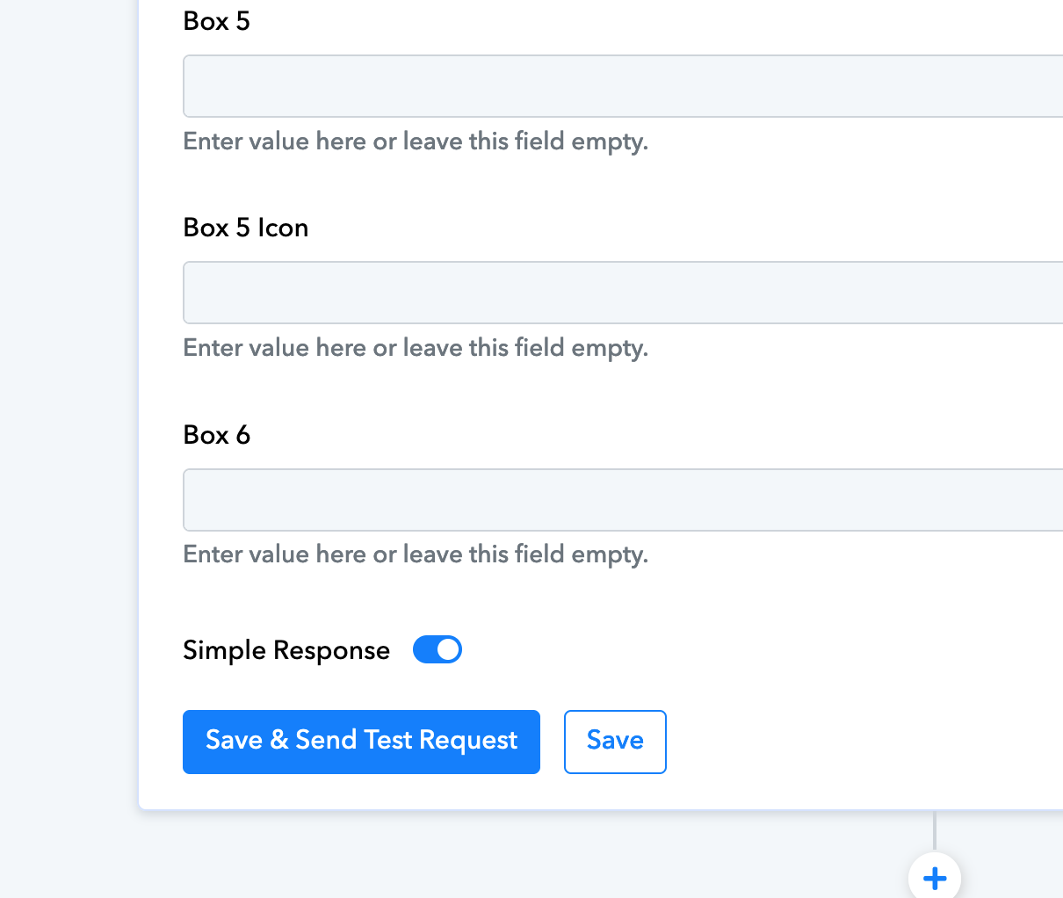Image resolution: width=1063 pixels, height=898 pixels.
Task: Click the Save & Send Test Request button
Action: coord(361,742)
